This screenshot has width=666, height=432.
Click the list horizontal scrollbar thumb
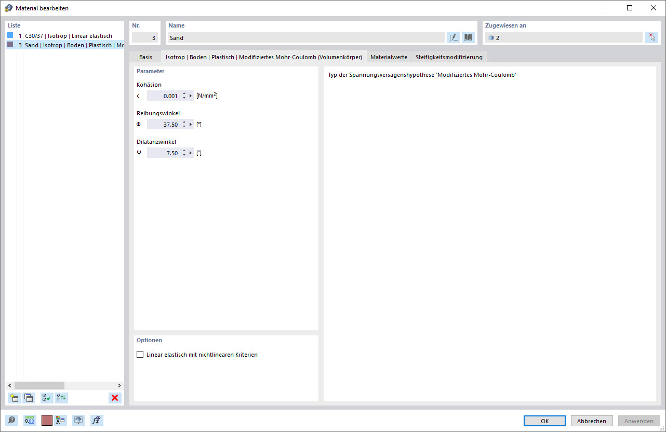tap(39, 386)
